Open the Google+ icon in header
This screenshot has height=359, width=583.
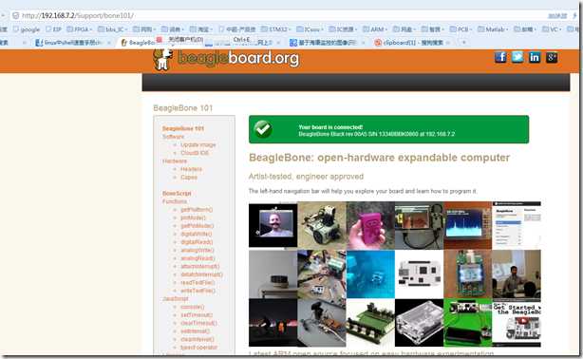tap(552, 57)
